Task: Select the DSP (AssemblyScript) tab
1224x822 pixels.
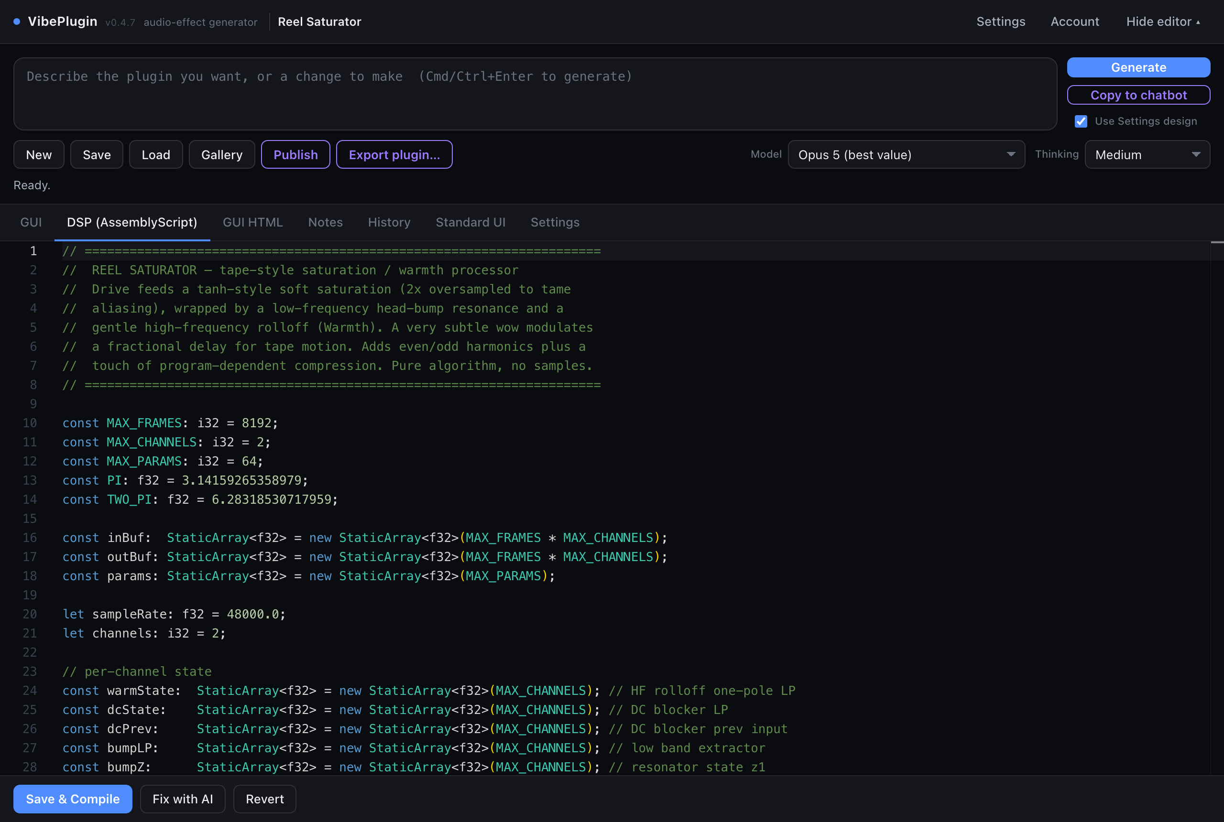Action: [132, 222]
